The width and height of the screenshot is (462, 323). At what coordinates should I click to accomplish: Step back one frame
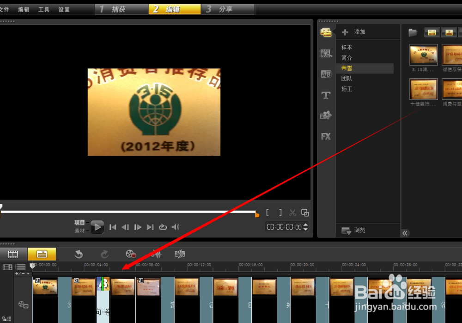pos(125,227)
